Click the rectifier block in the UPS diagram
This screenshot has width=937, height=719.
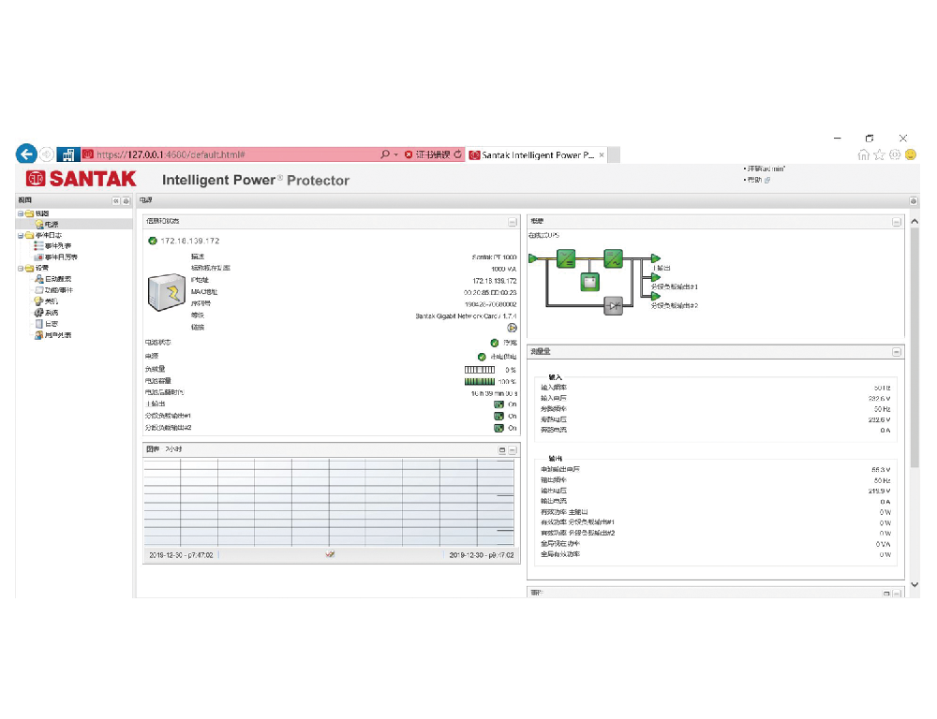click(x=566, y=258)
